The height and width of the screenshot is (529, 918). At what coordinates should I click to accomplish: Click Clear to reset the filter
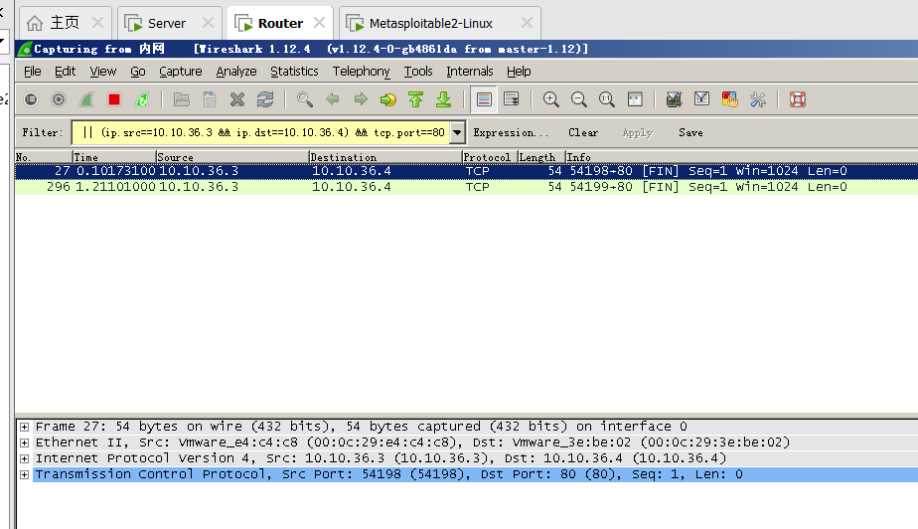583,133
